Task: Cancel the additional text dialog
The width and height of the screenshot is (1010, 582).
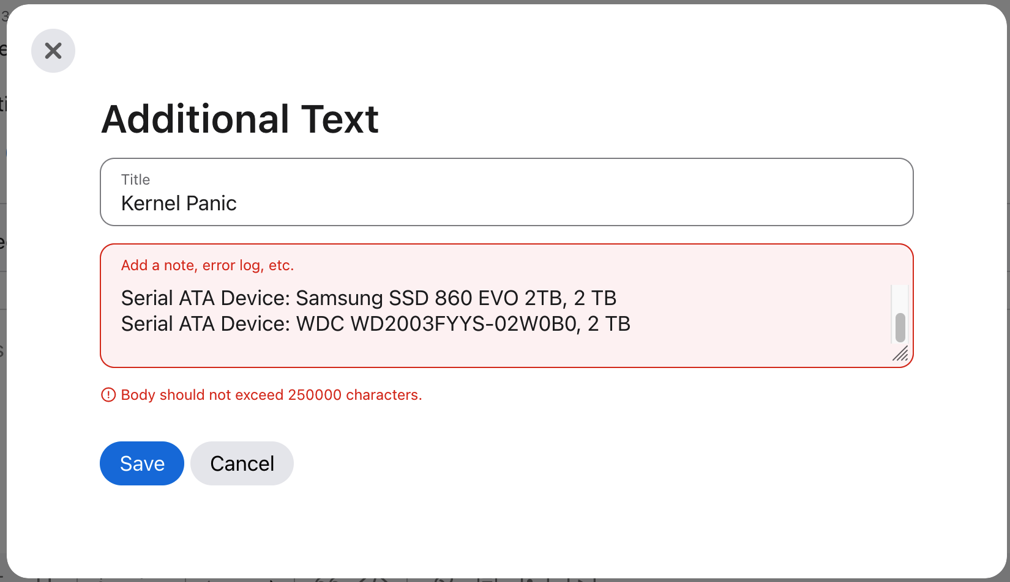Action: (x=242, y=463)
